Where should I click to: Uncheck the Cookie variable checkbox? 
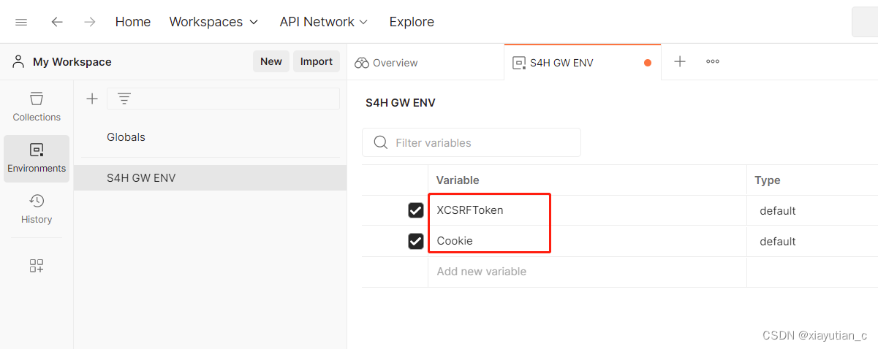(416, 241)
